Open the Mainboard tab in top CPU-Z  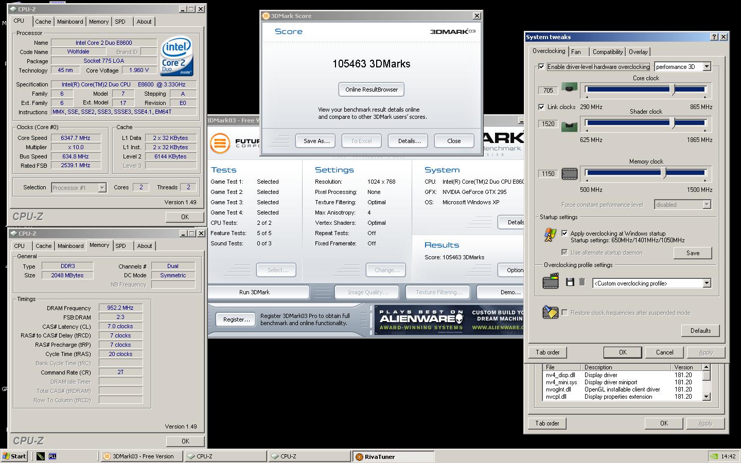click(70, 22)
